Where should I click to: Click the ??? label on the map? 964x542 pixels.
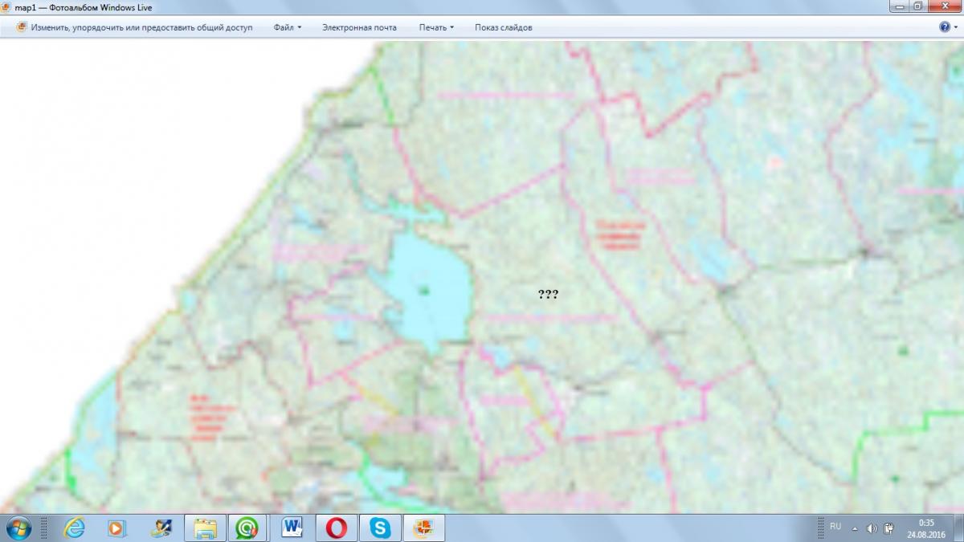(548, 295)
